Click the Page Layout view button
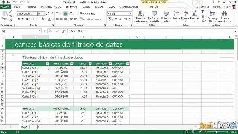238x134 pixels. pyautogui.click(x=194, y=132)
